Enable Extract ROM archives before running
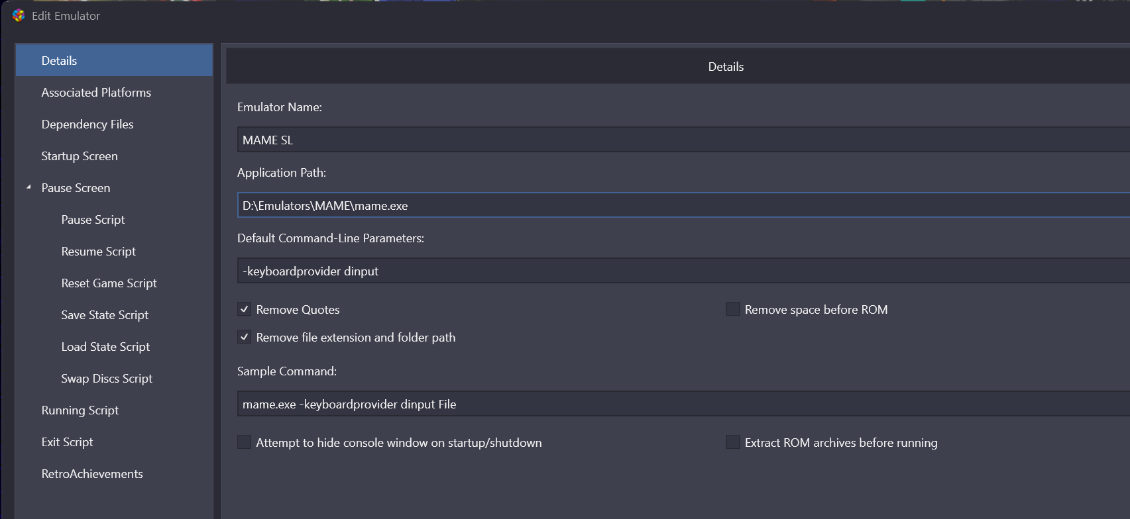 pos(733,442)
